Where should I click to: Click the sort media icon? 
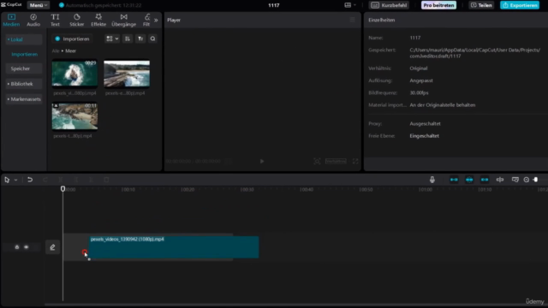pos(128,38)
